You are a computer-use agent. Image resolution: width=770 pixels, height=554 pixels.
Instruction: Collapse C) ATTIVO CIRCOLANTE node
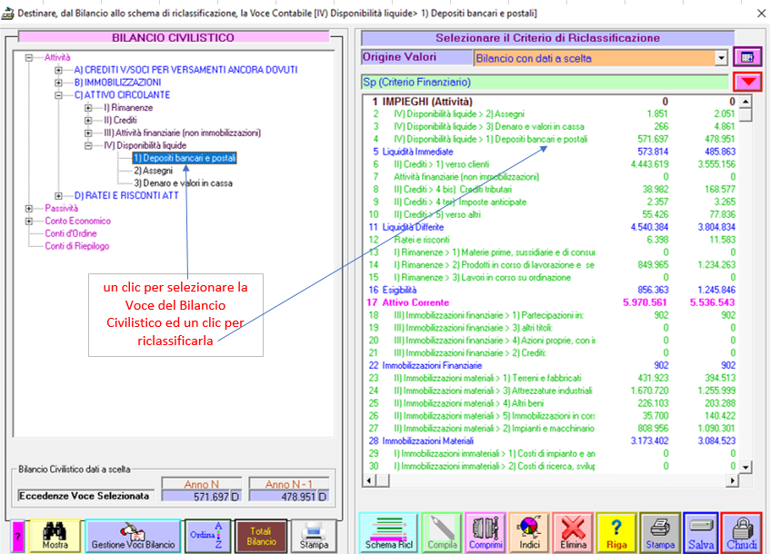tap(58, 95)
